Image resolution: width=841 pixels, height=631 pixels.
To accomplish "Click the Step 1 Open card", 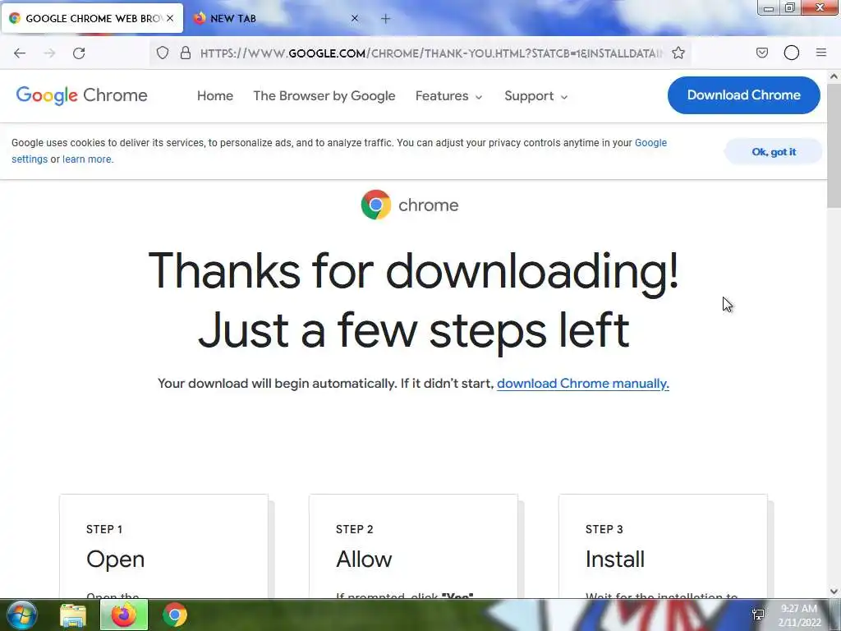I will (163, 546).
